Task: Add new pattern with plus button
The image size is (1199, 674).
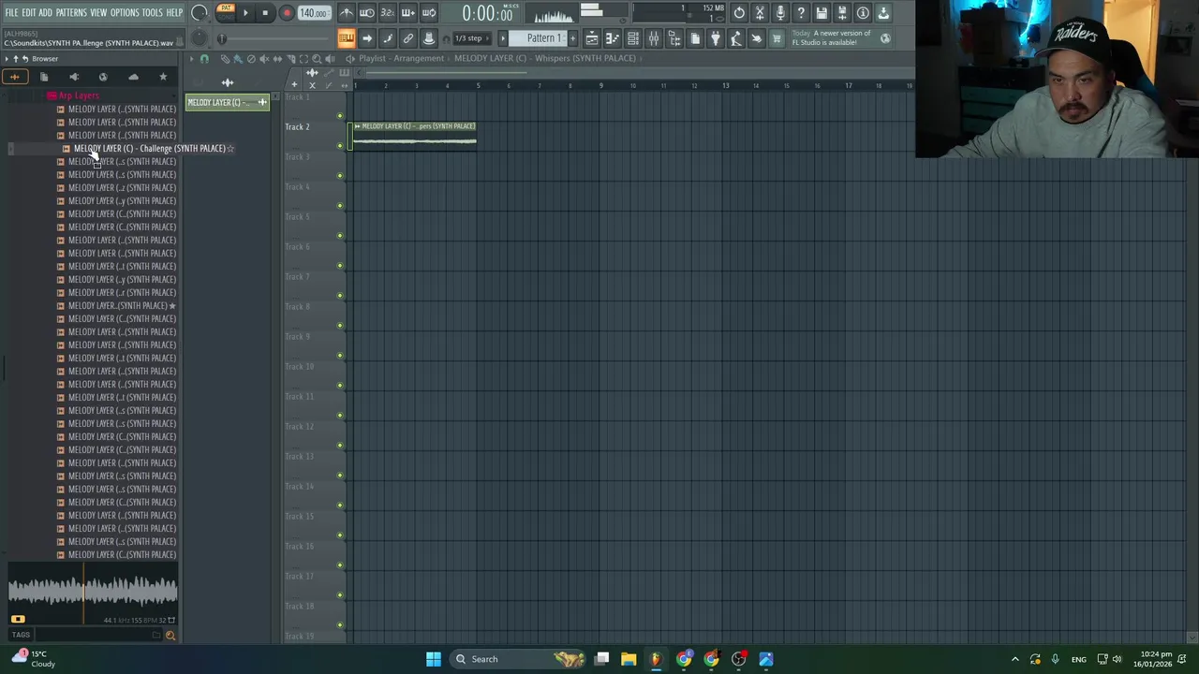Action: [571, 38]
